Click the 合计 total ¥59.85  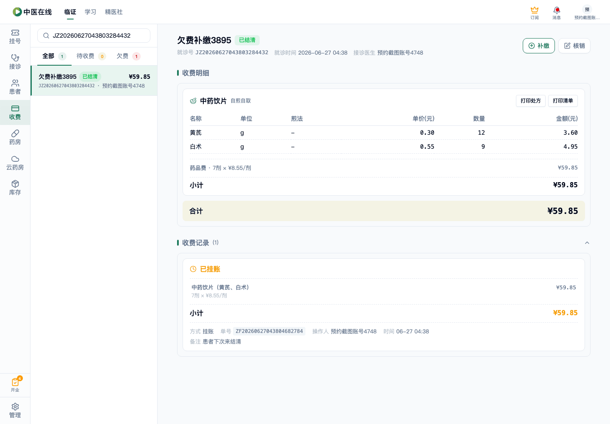[x=563, y=211]
